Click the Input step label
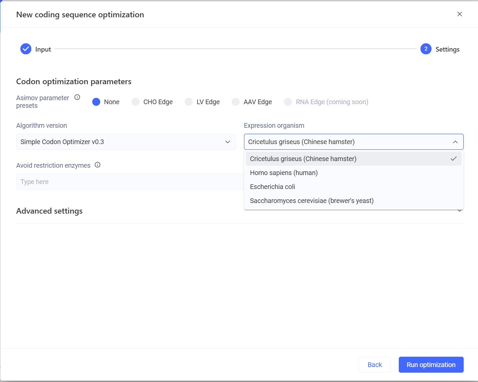The image size is (478, 382). pyautogui.click(x=43, y=49)
